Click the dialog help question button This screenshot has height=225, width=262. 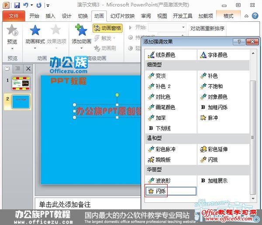tap(239, 42)
